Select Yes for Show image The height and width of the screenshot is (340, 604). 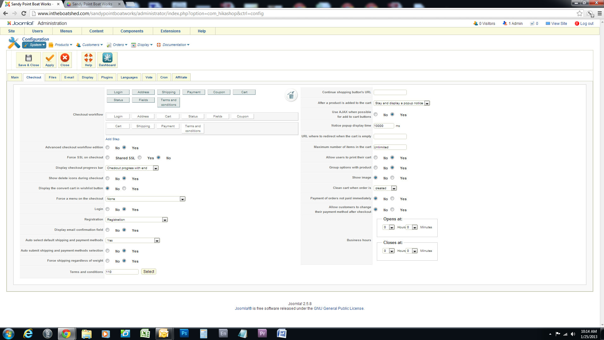(393, 178)
